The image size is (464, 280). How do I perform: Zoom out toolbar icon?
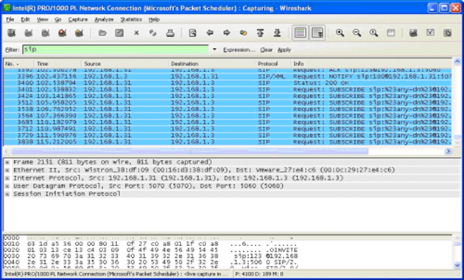[x=356, y=33]
